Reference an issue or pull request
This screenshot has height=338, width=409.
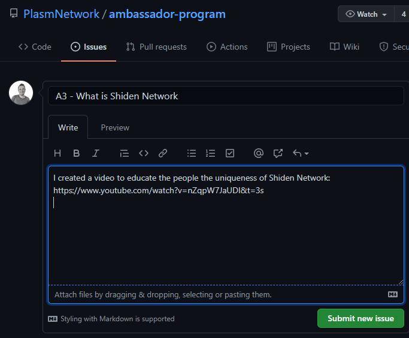(x=278, y=153)
